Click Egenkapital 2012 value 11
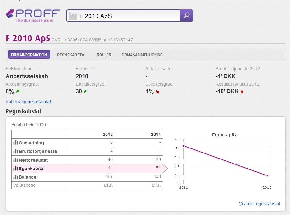Image resolution: width=290 pixels, height=215 pixels. tap(110, 168)
